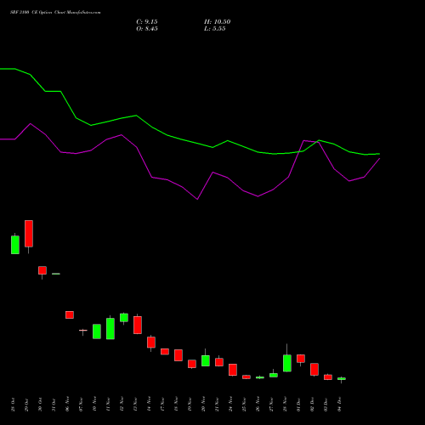
Task: Click the "30 Oct" date label
Action: coord(40,405)
